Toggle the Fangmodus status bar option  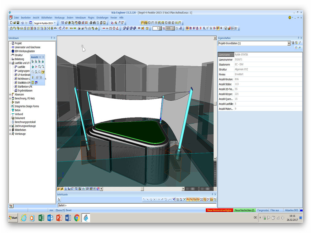263,210
